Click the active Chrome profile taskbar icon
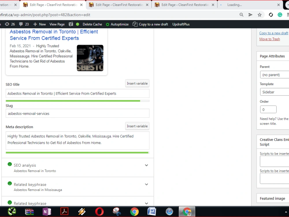Viewport: 289px width, 217px height. [x=187, y=212]
